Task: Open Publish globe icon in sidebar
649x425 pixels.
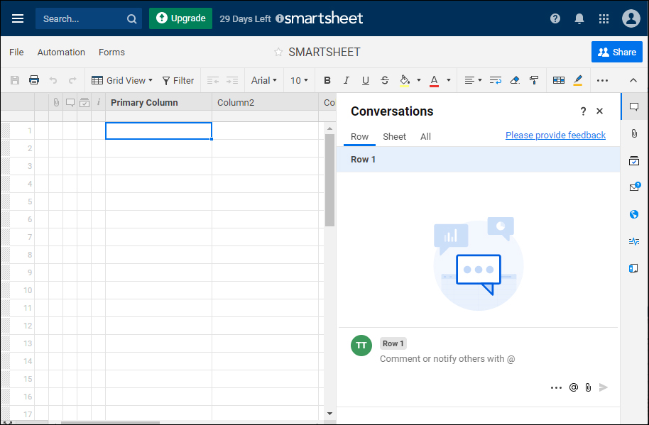Action: click(633, 214)
